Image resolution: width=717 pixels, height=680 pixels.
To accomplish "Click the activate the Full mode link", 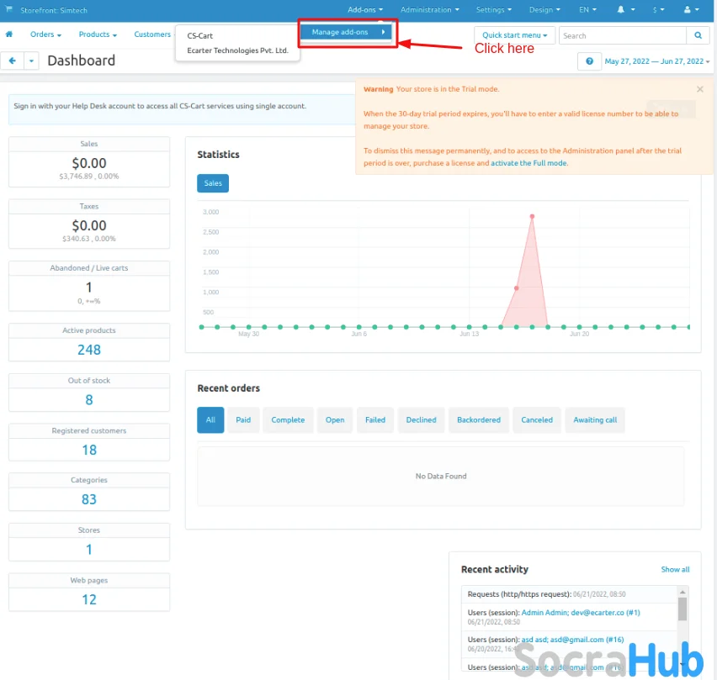I will pos(529,163).
